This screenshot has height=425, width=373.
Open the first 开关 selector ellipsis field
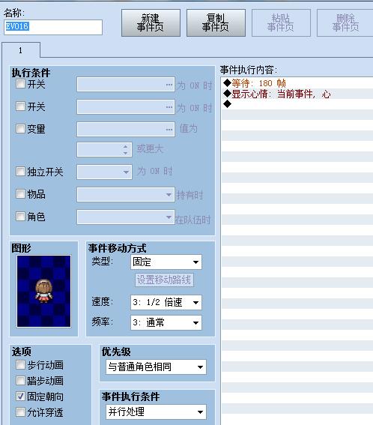point(126,85)
